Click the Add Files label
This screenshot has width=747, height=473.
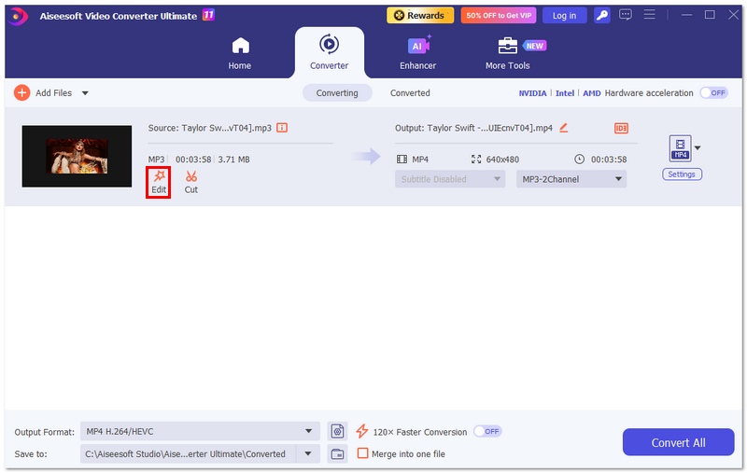coord(54,92)
